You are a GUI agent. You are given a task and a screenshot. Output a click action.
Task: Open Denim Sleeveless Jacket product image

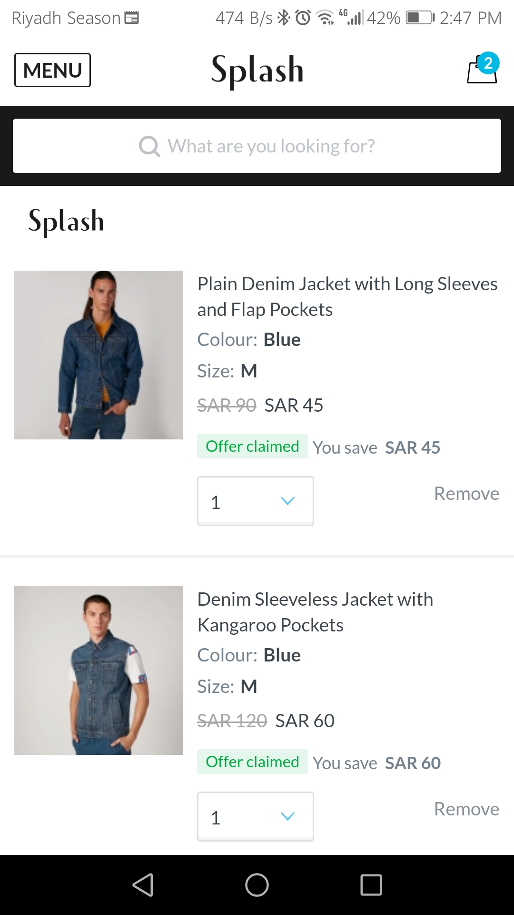tap(99, 671)
